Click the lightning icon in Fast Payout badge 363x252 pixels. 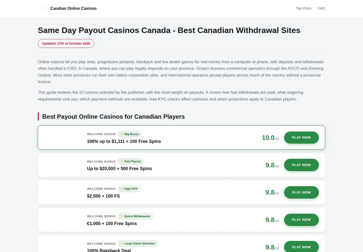[x=122, y=161]
